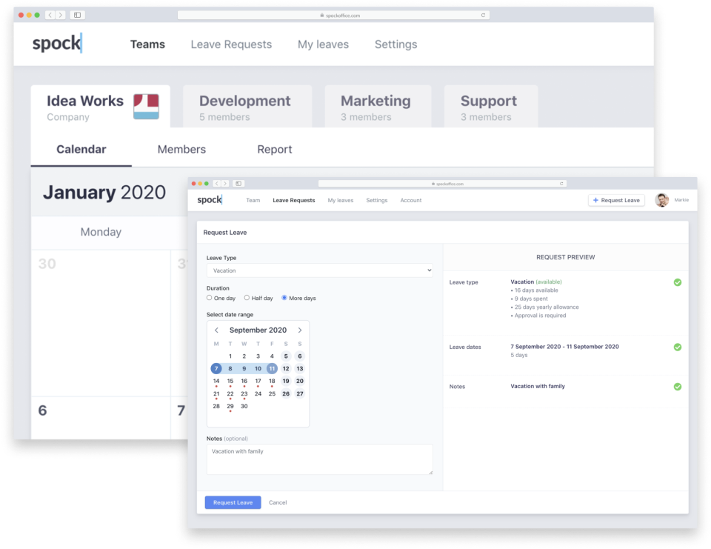Select September 15 in date picker
The height and width of the screenshot is (549, 711).
230,381
